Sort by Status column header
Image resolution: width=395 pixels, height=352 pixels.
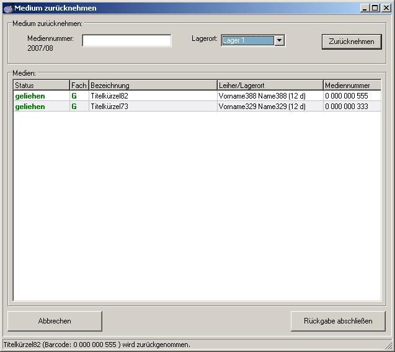41,86
